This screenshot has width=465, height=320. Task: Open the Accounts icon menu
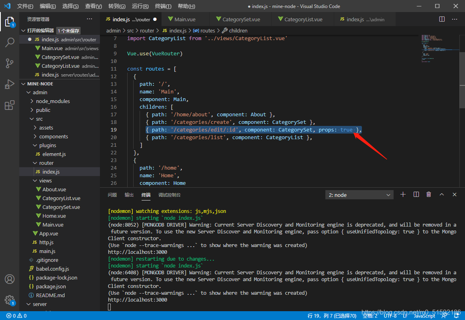point(10,279)
